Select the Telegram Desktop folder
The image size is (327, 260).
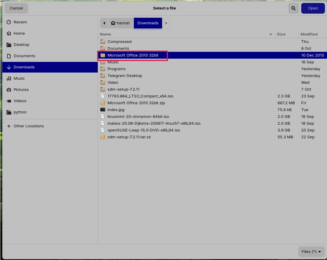pos(125,76)
